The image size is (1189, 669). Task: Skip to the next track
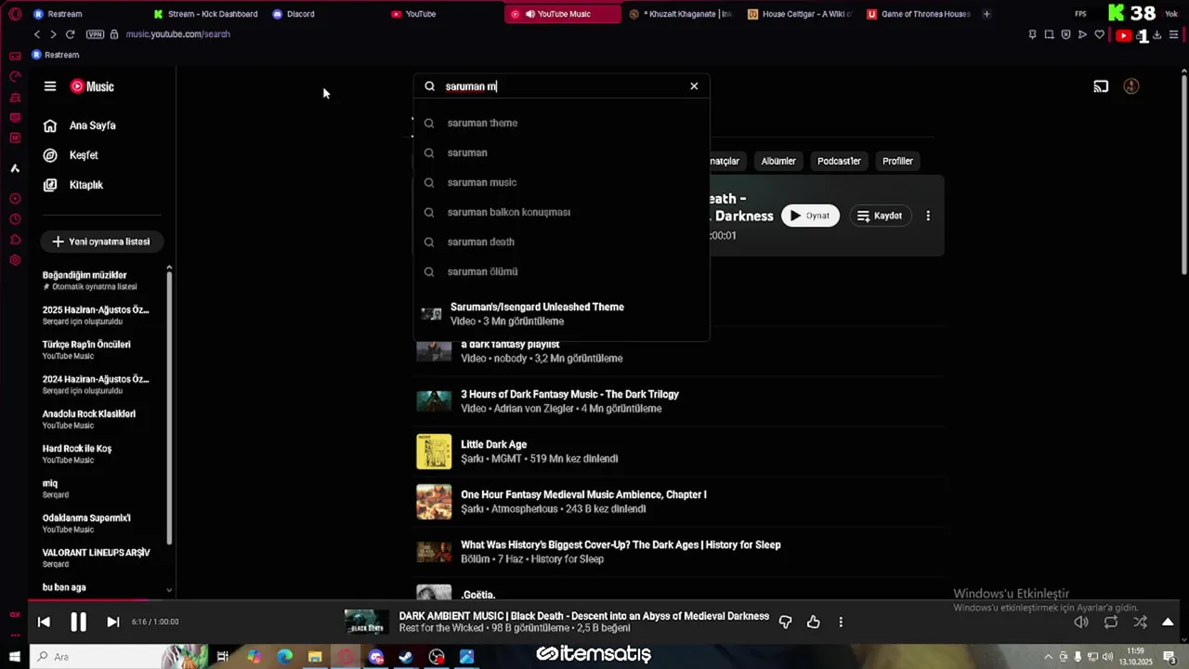tap(112, 622)
